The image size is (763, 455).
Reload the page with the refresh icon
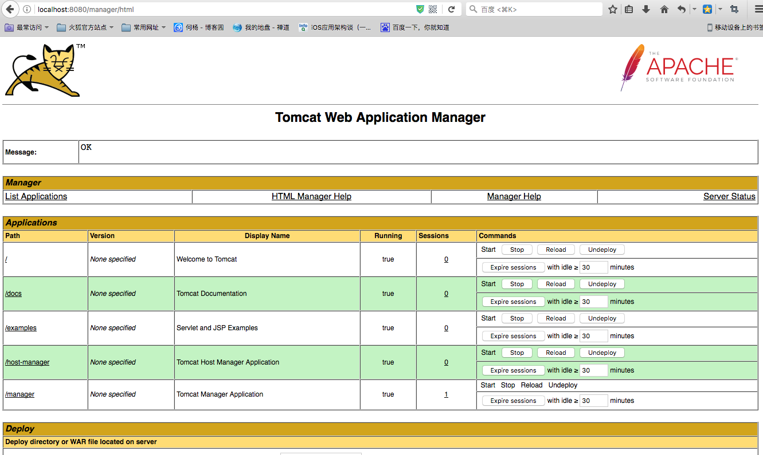452,9
